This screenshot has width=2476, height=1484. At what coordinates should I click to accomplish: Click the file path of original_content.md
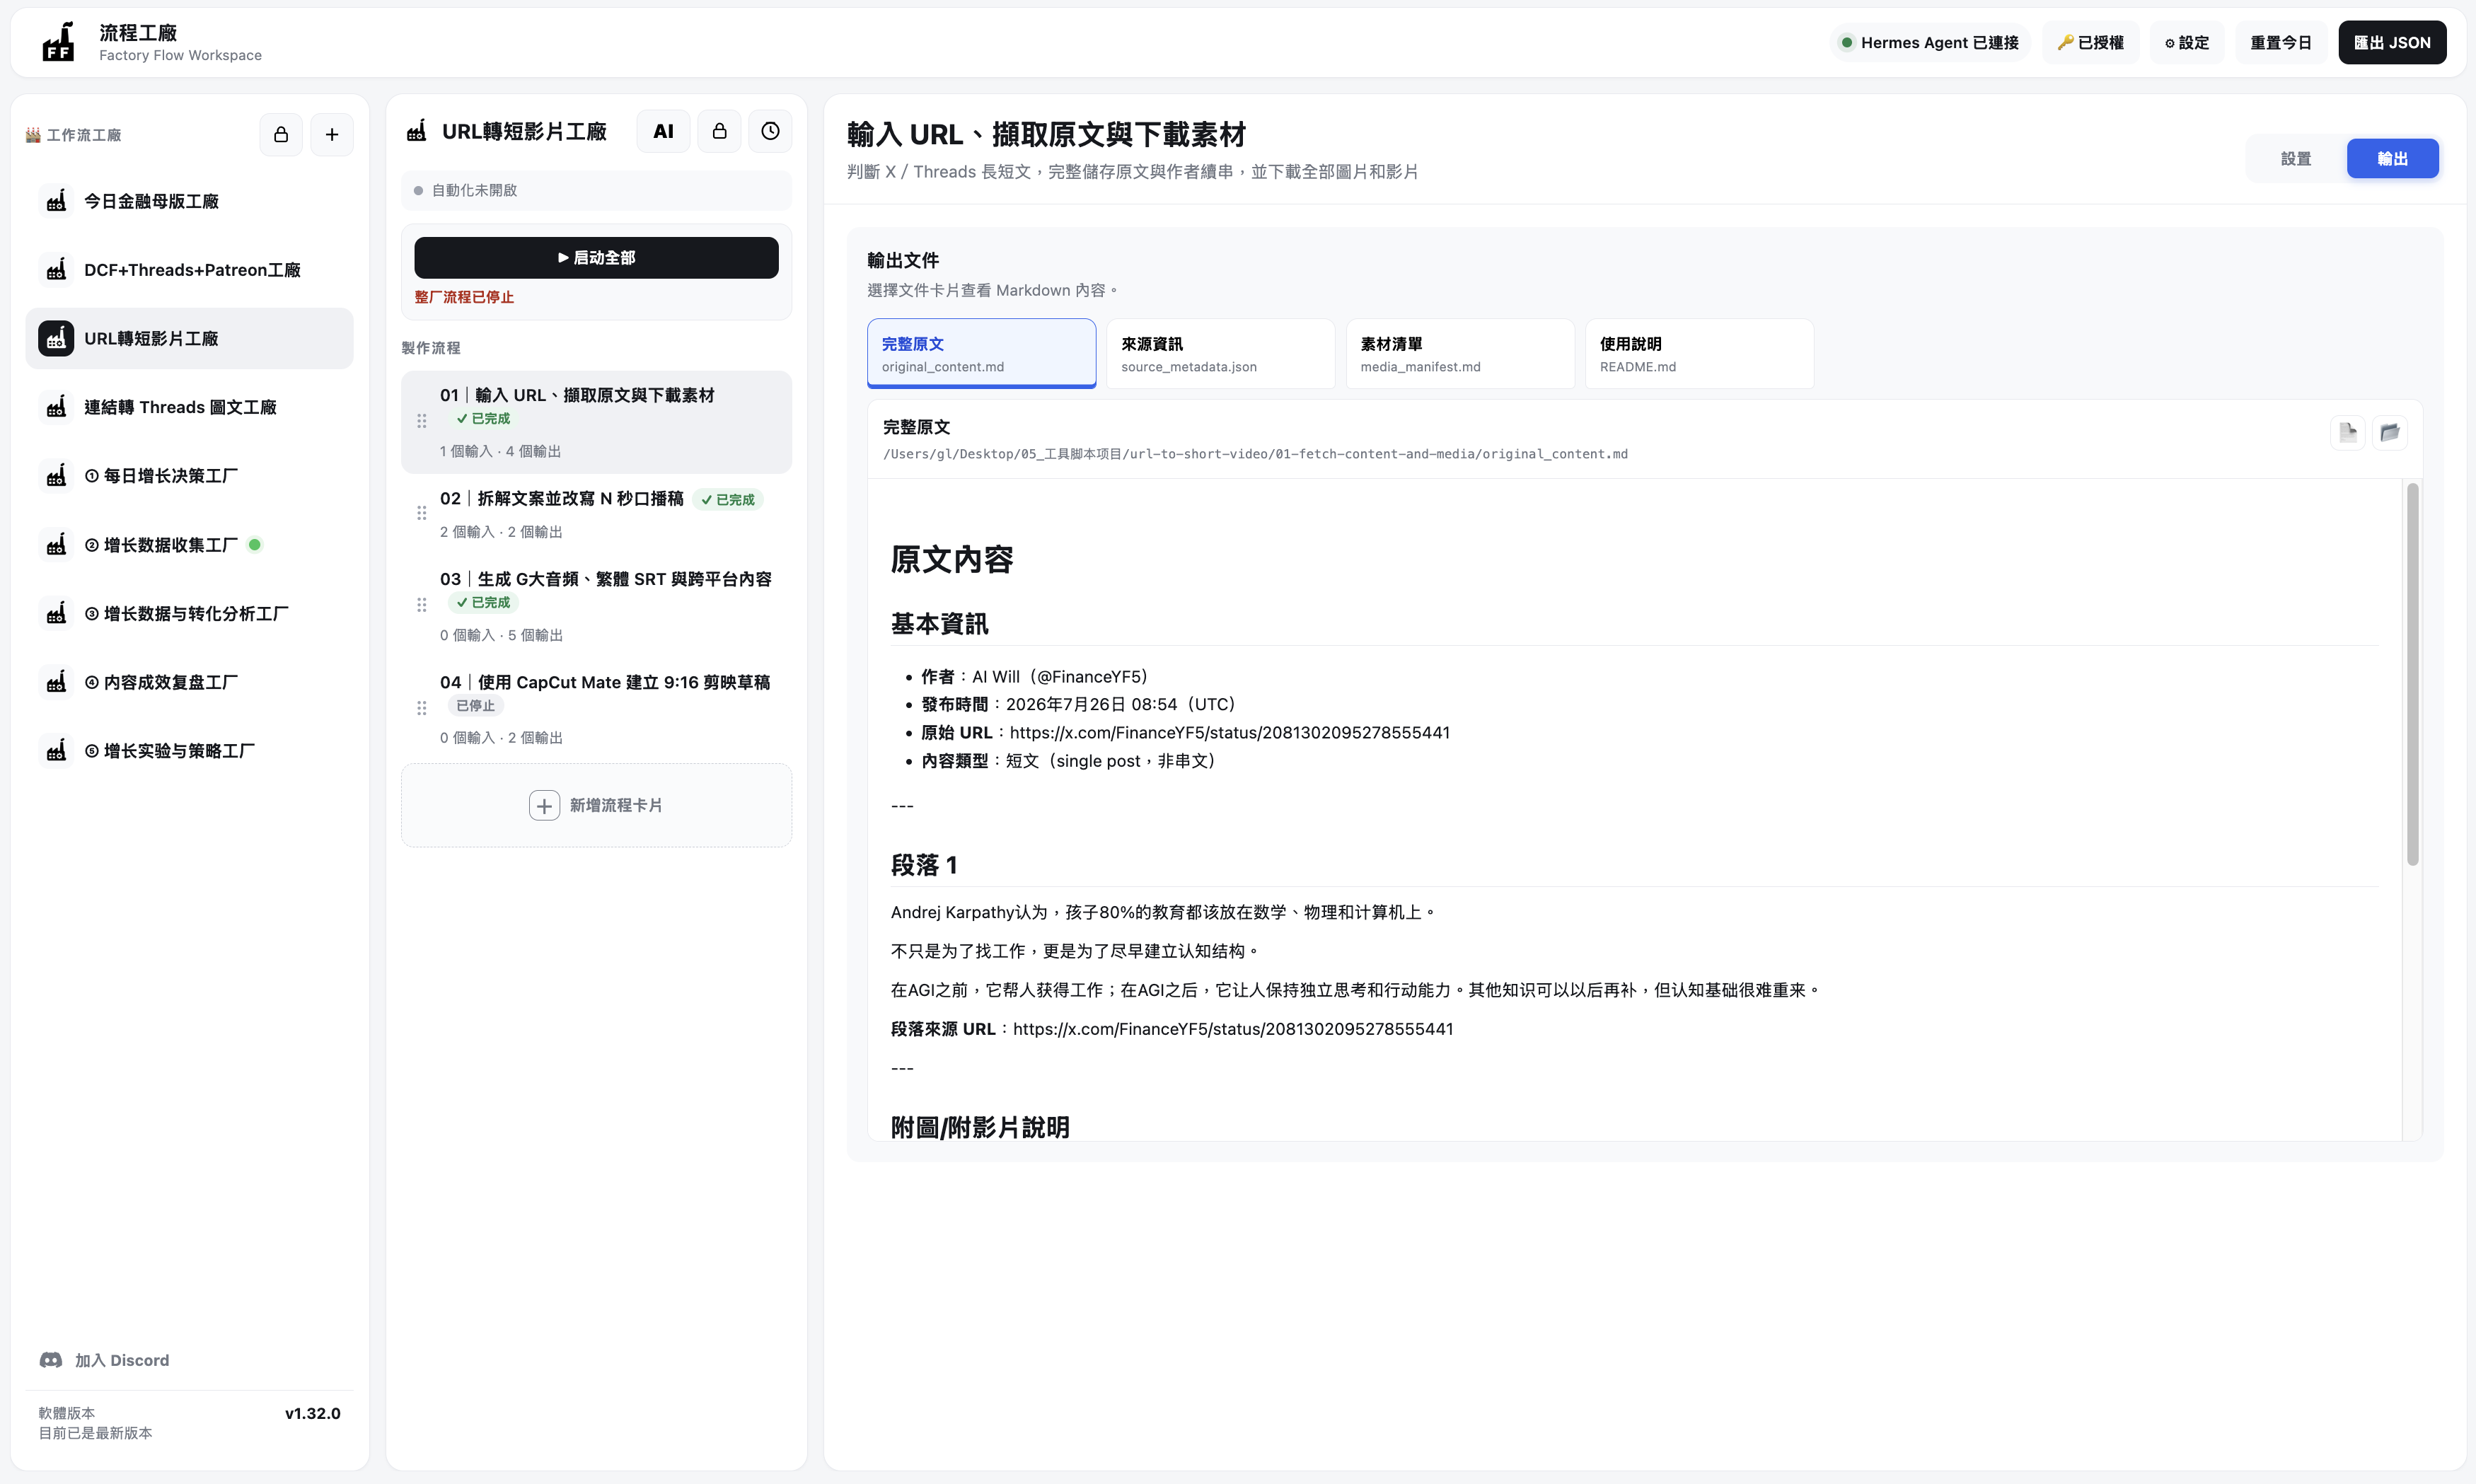click(x=1255, y=454)
